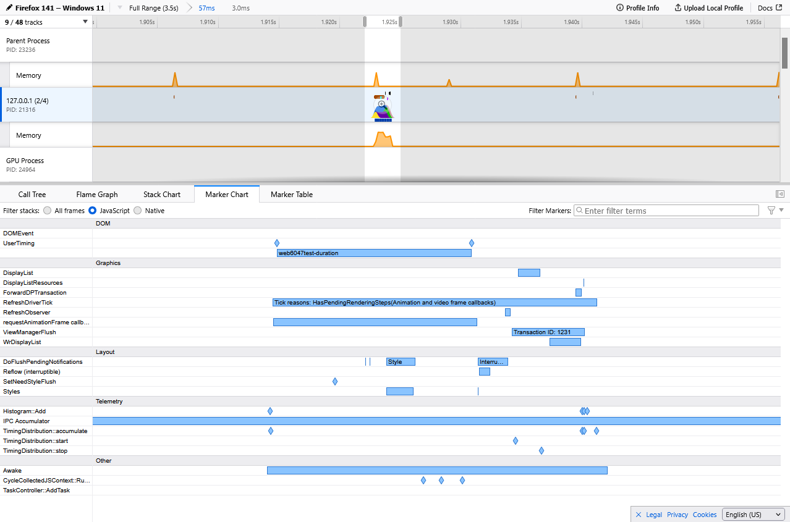Click the Reflow (interruptible) marker bar
Image resolution: width=790 pixels, height=522 pixels.
point(485,371)
